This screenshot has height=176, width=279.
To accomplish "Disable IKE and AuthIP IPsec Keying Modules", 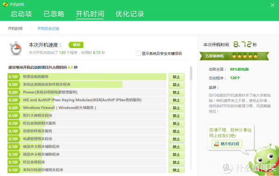I will tap(176, 100).
